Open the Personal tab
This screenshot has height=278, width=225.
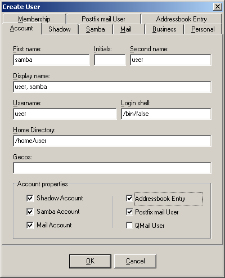pos(203,29)
